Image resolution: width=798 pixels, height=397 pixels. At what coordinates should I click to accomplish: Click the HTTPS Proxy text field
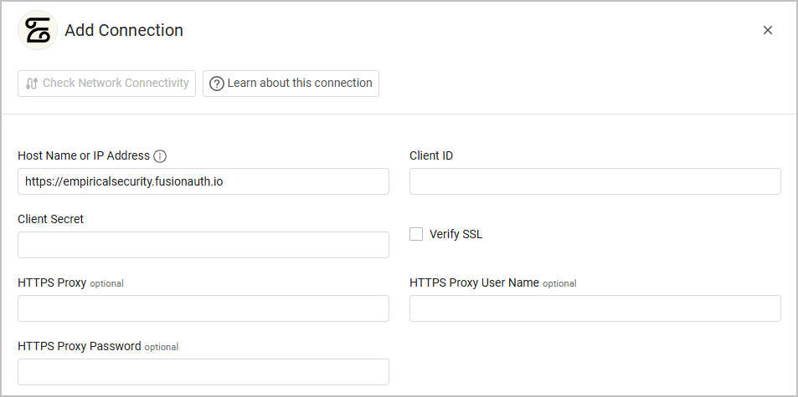pos(203,308)
